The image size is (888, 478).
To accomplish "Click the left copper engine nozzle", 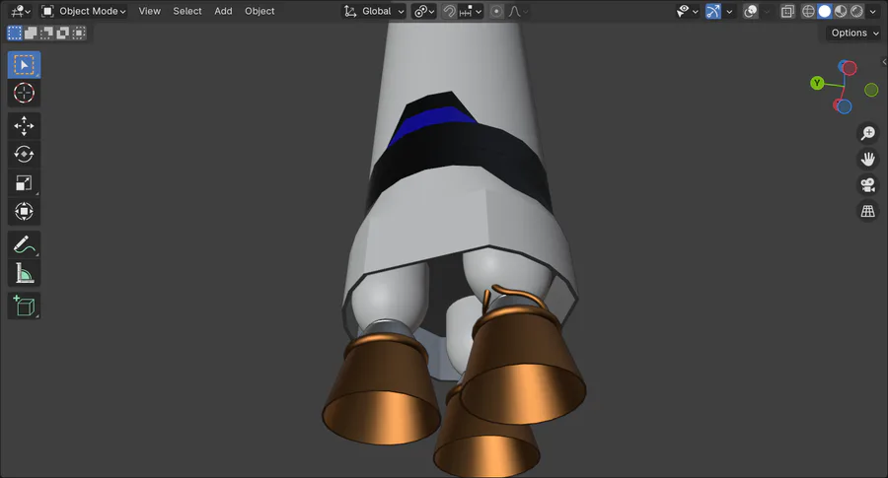I will 381,389.
